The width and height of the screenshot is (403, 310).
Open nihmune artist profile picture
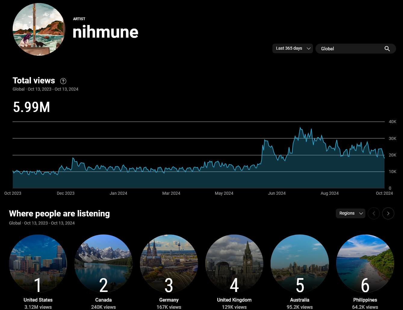(x=39, y=29)
